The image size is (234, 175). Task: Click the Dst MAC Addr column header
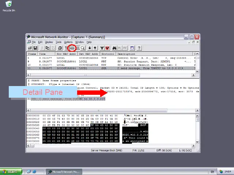(88, 54)
